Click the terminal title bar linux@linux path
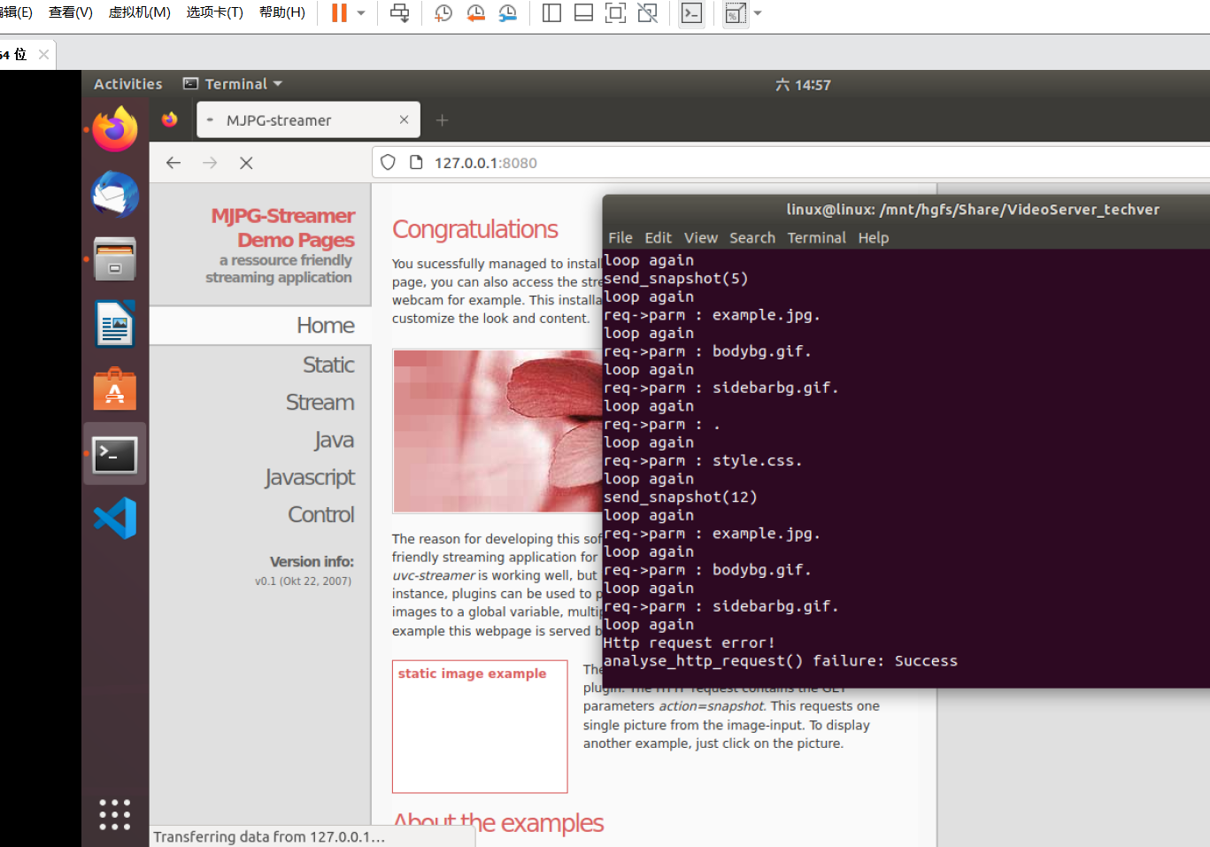Screen dimensions: 1210x847 [x=973, y=210]
